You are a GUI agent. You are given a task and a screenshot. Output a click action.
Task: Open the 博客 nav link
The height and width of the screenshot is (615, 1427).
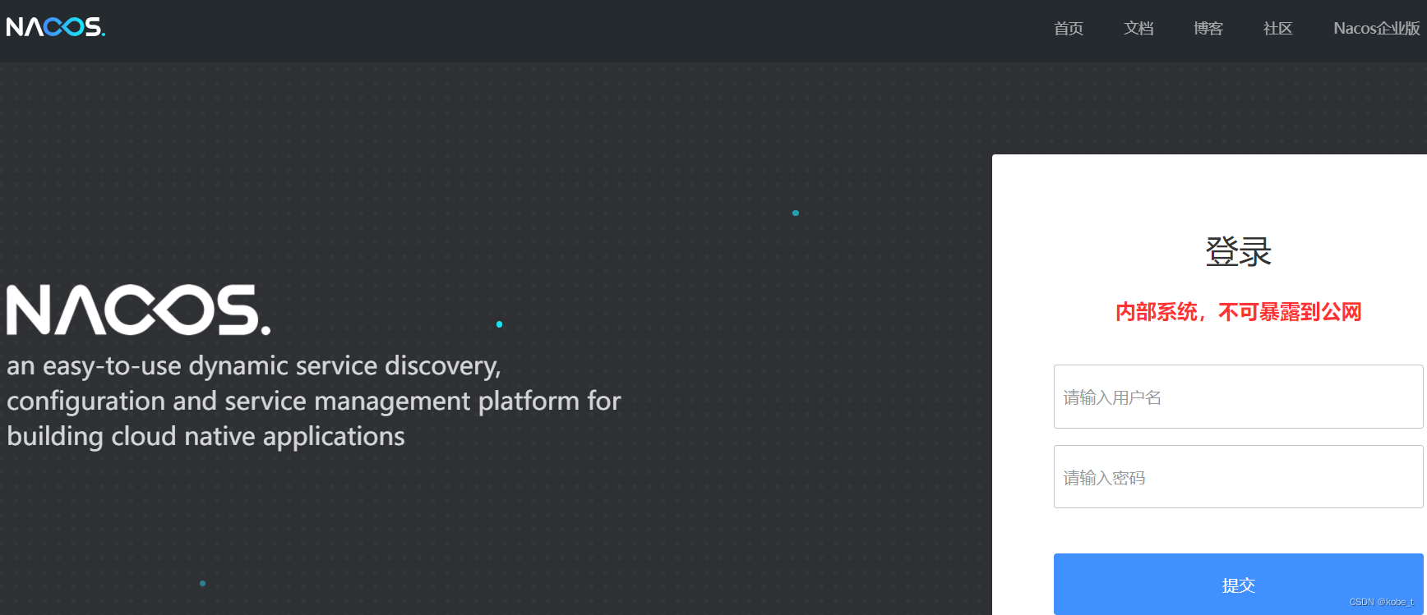(1208, 29)
